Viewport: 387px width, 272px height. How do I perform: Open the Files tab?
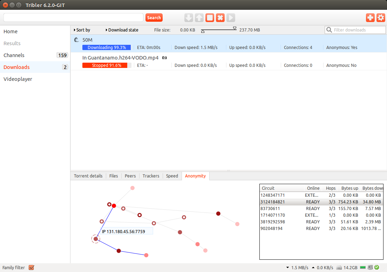point(114,176)
